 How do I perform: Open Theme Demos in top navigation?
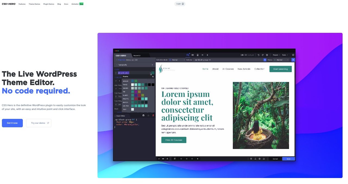(35, 4)
